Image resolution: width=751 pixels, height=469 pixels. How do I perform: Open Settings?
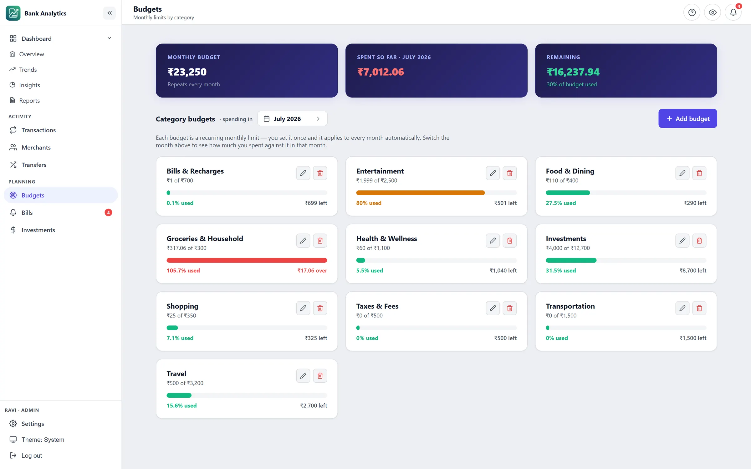[60, 423]
